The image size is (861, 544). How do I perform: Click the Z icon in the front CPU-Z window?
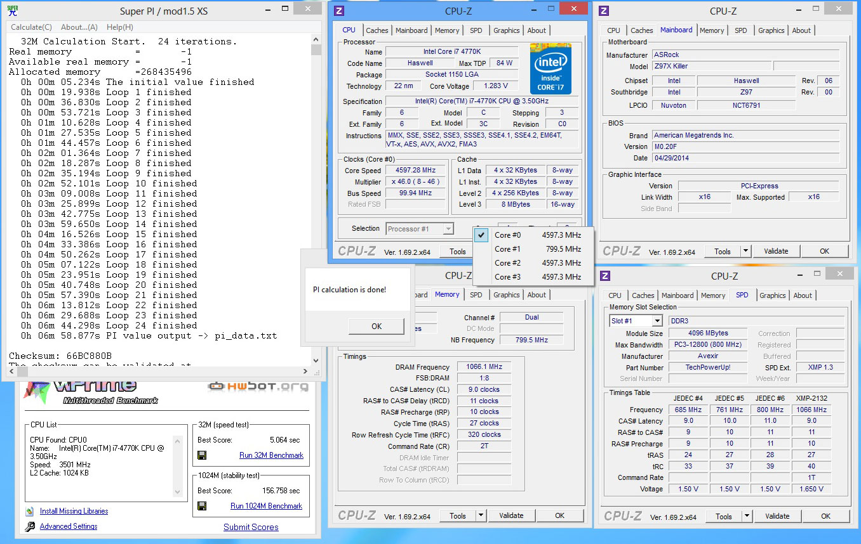[x=339, y=11]
